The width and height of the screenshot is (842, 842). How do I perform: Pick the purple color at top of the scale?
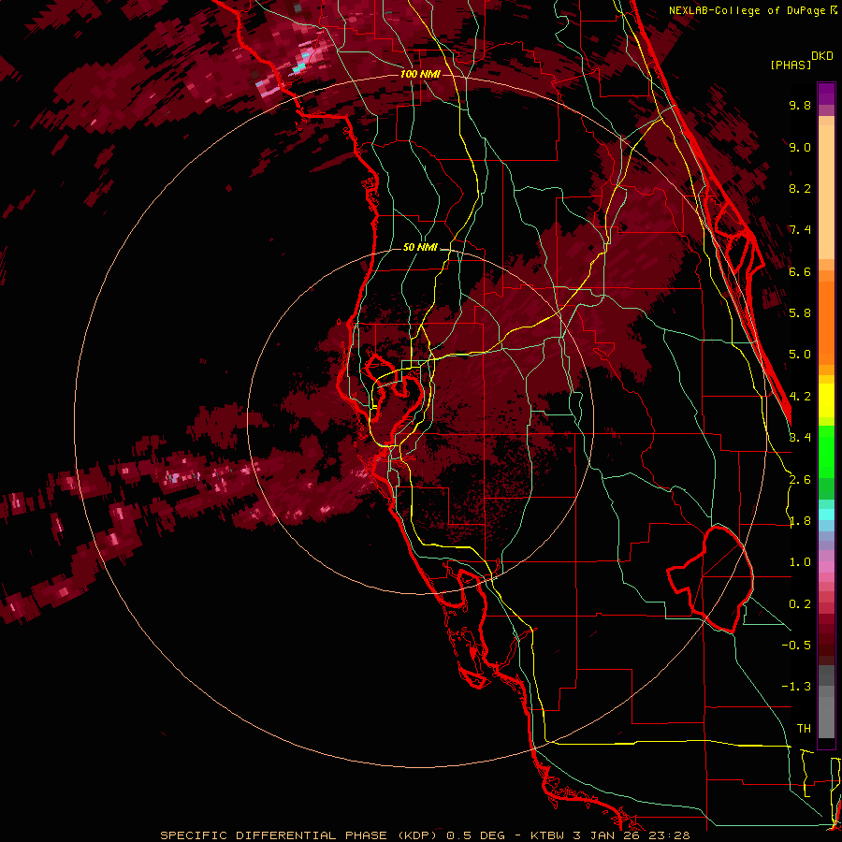(826, 94)
